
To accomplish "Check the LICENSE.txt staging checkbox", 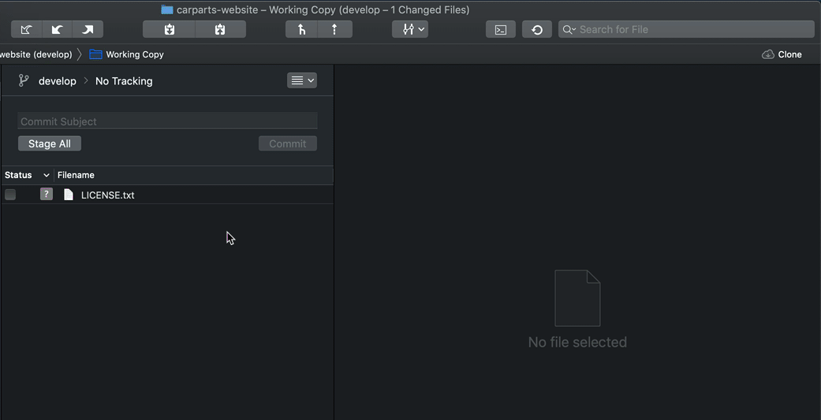I will pos(10,195).
